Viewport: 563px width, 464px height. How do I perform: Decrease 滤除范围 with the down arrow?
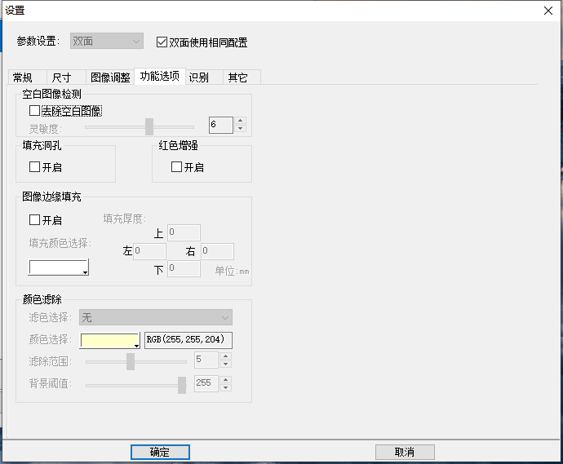coord(225,364)
